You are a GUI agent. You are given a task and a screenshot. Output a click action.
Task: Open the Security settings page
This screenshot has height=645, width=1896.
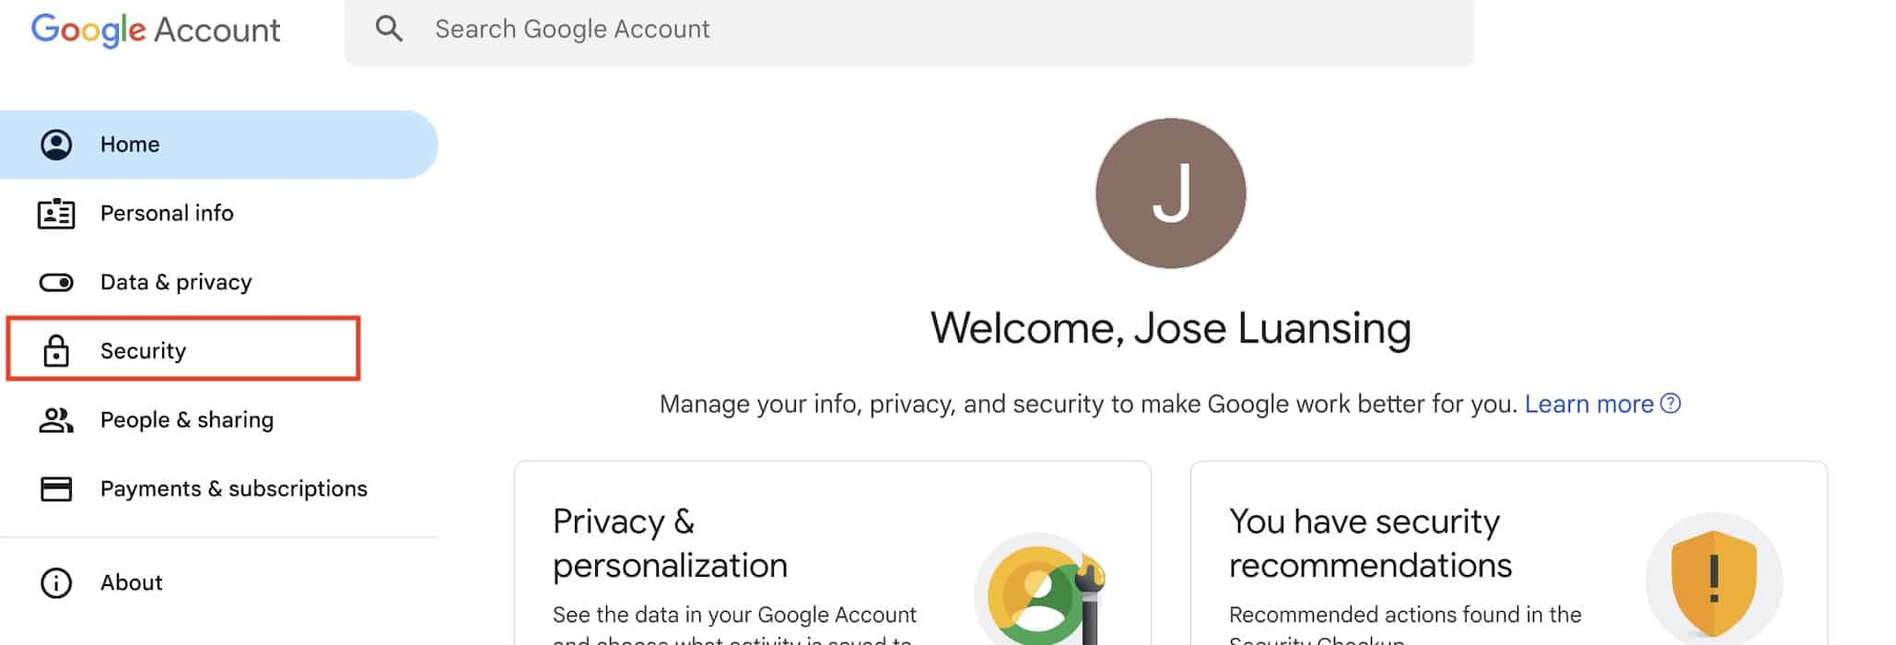144,351
